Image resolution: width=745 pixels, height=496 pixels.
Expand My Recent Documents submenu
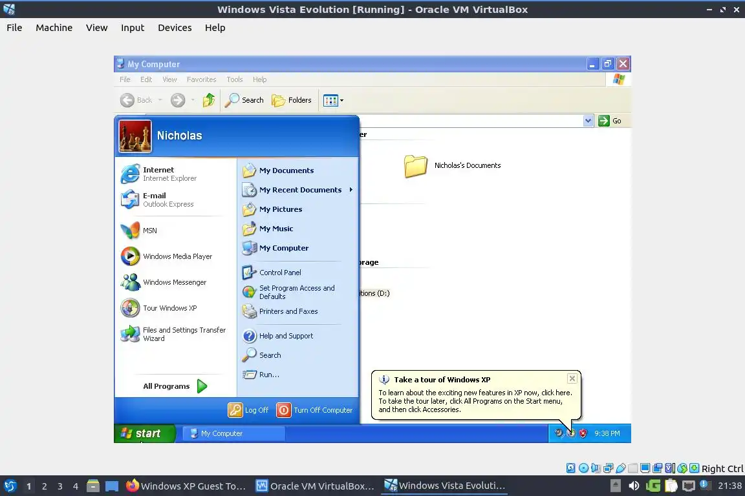[297, 190]
